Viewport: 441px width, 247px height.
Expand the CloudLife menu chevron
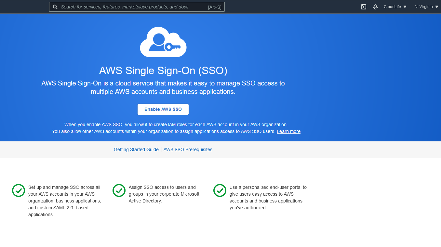[404, 6]
